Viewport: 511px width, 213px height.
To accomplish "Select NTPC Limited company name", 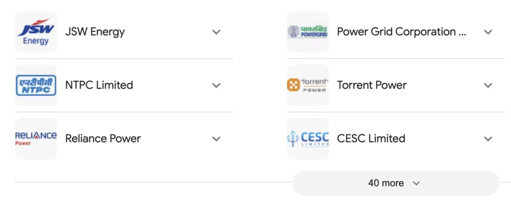I will [99, 85].
